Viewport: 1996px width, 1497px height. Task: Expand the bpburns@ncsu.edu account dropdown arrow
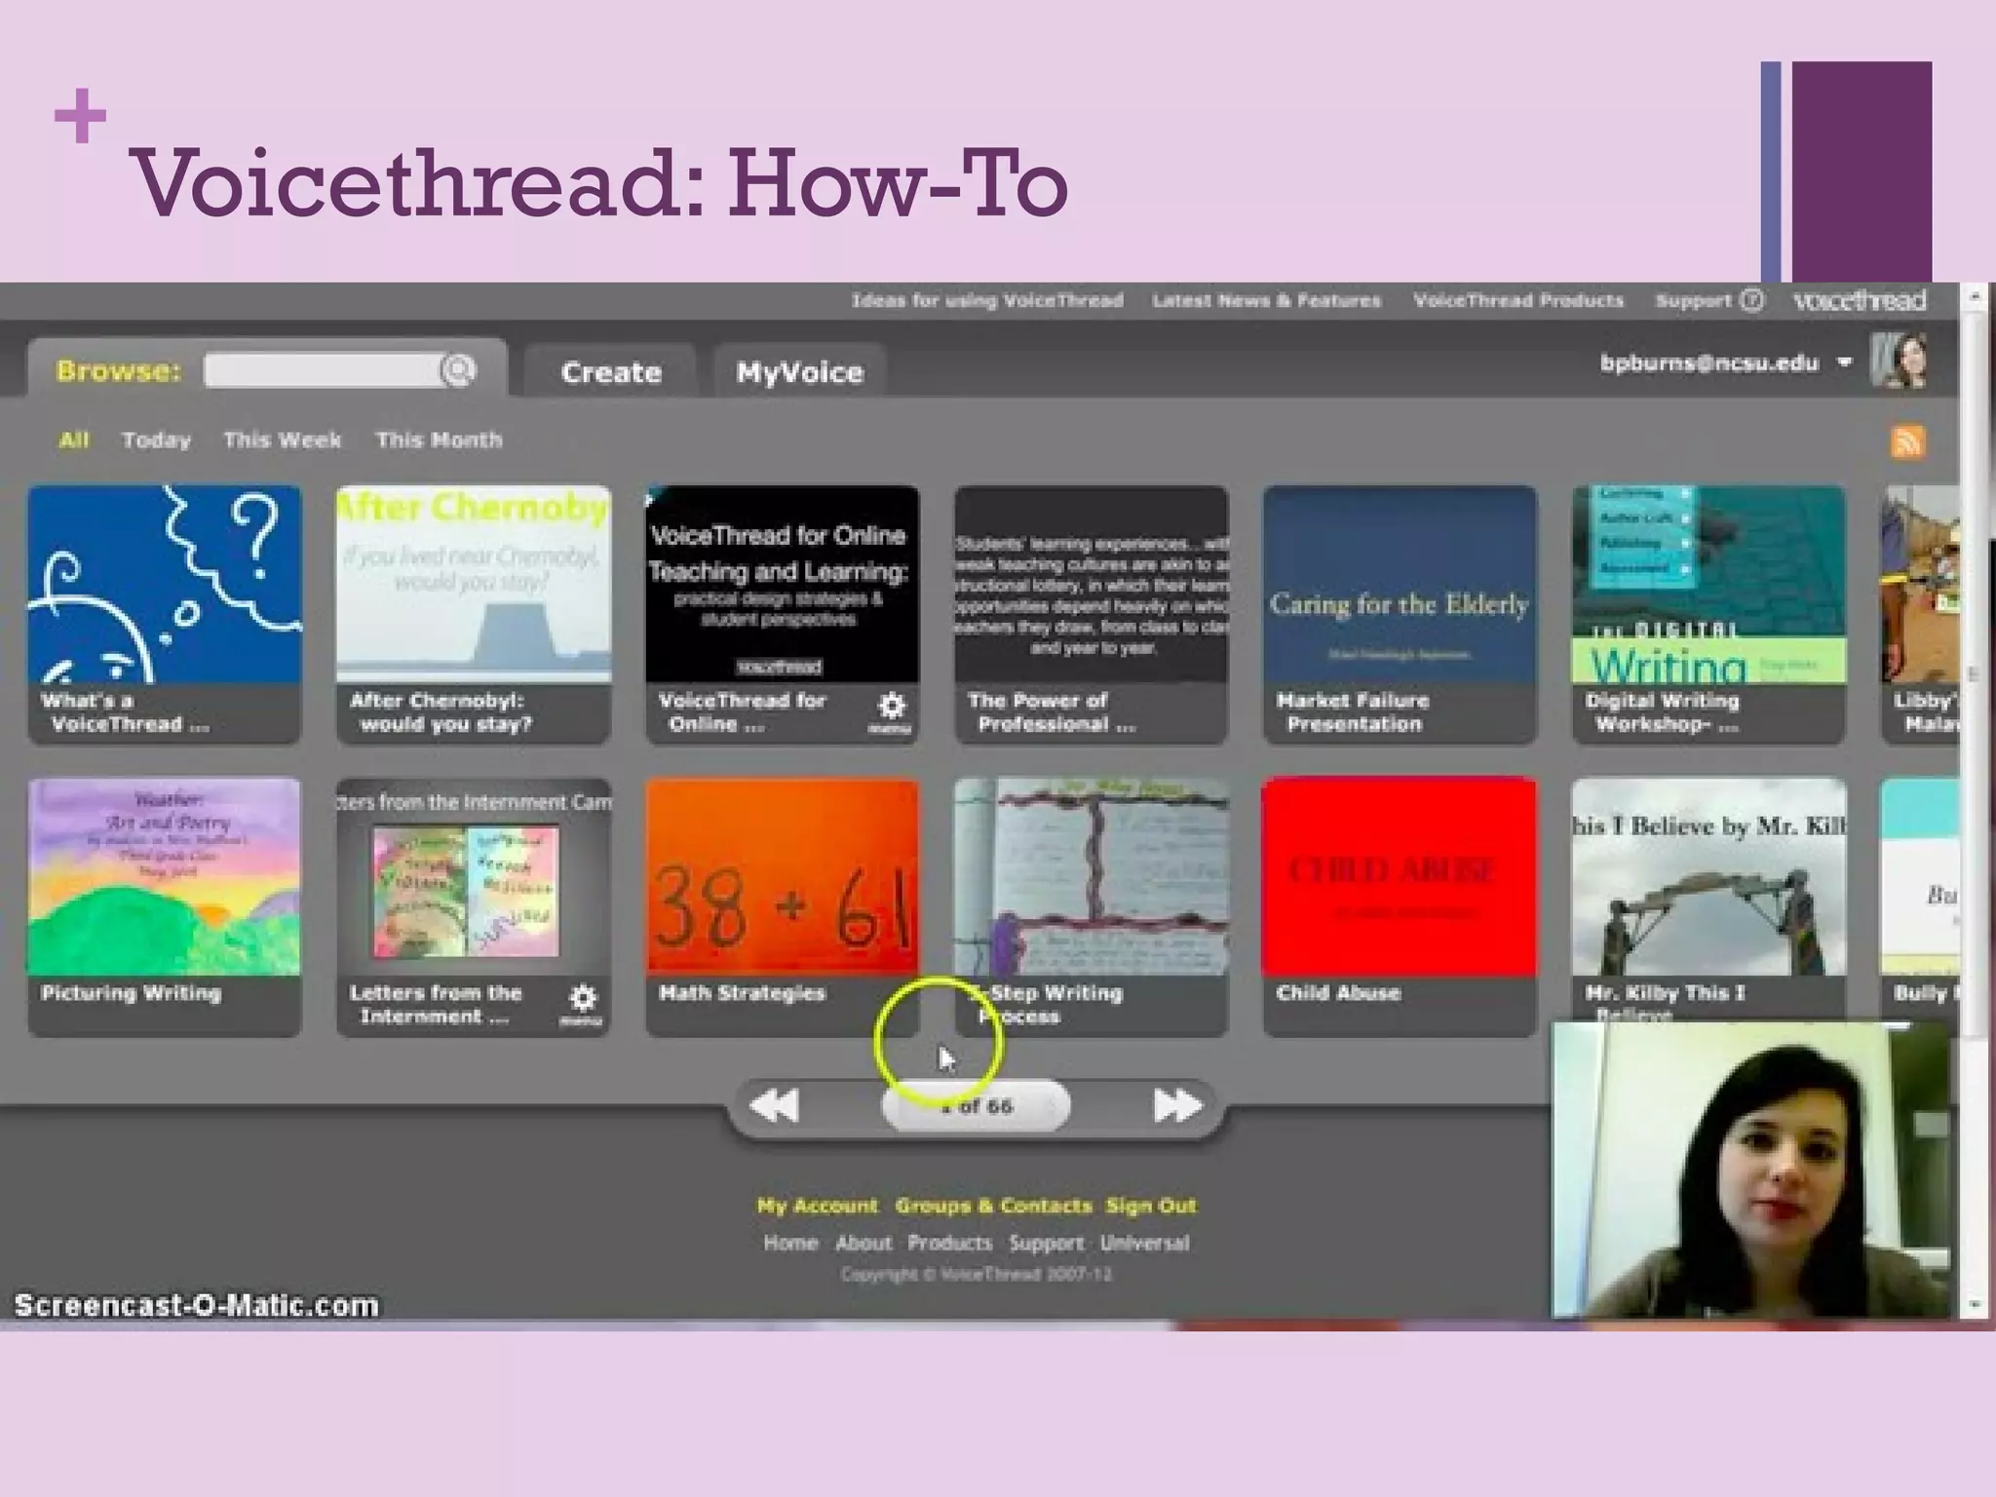click(x=1844, y=363)
